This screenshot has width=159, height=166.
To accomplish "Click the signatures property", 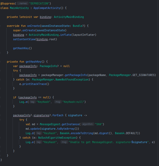I will (41, 115).
